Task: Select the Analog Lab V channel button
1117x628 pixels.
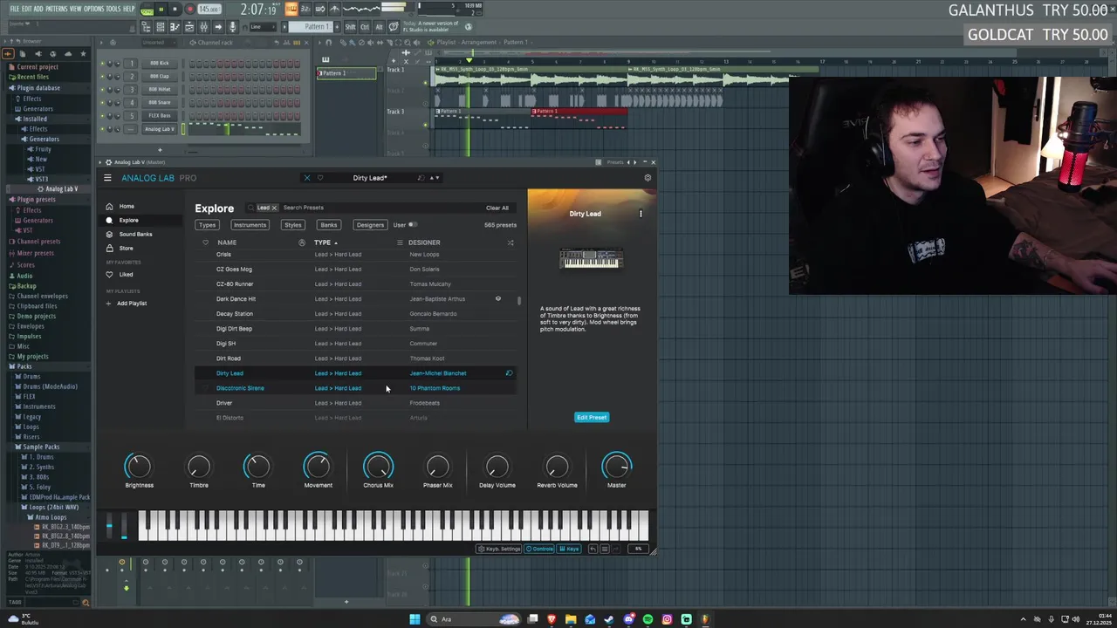Action: [x=160, y=129]
